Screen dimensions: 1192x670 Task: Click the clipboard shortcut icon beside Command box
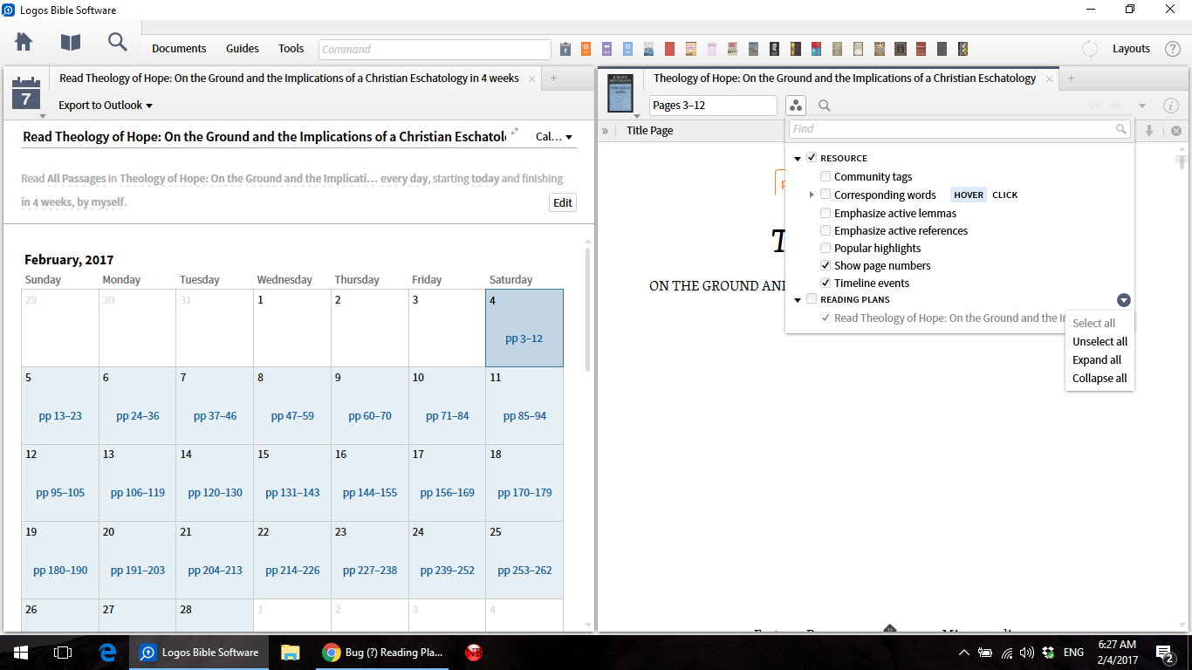pos(565,49)
